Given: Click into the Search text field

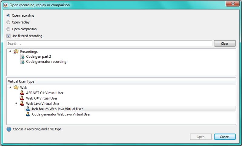Looking at the screenshot, I should pos(109,44).
